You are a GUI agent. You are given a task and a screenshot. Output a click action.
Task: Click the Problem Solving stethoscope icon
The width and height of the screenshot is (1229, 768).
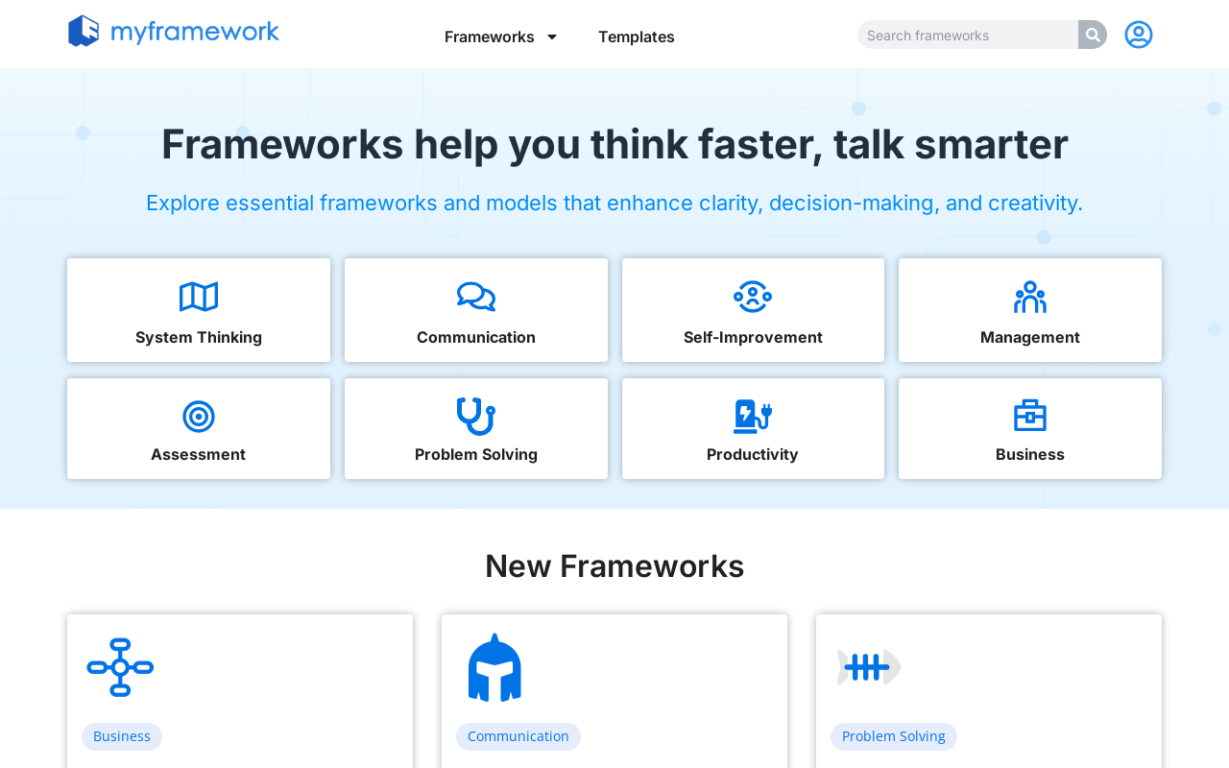point(475,414)
